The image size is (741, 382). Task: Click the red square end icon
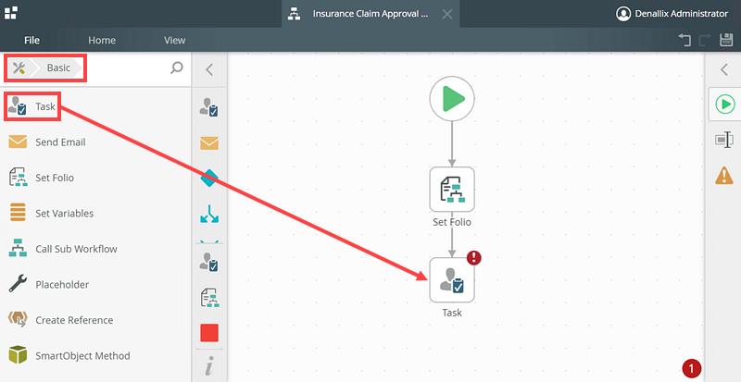point(209,333)
